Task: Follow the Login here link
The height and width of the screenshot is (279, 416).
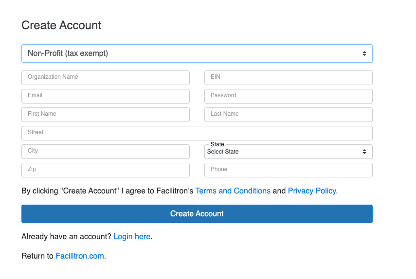Action: click(x=132, y=236)
